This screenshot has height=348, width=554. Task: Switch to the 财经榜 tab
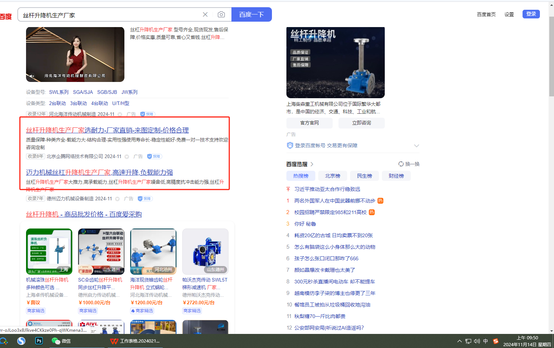396,176
